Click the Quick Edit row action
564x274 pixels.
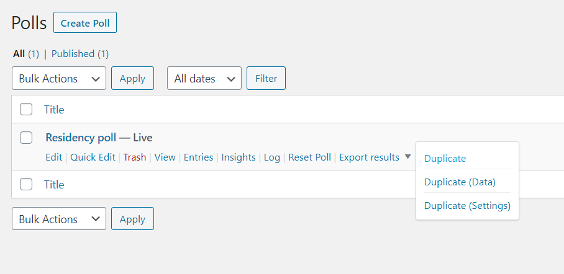click(x=93, y=157)
